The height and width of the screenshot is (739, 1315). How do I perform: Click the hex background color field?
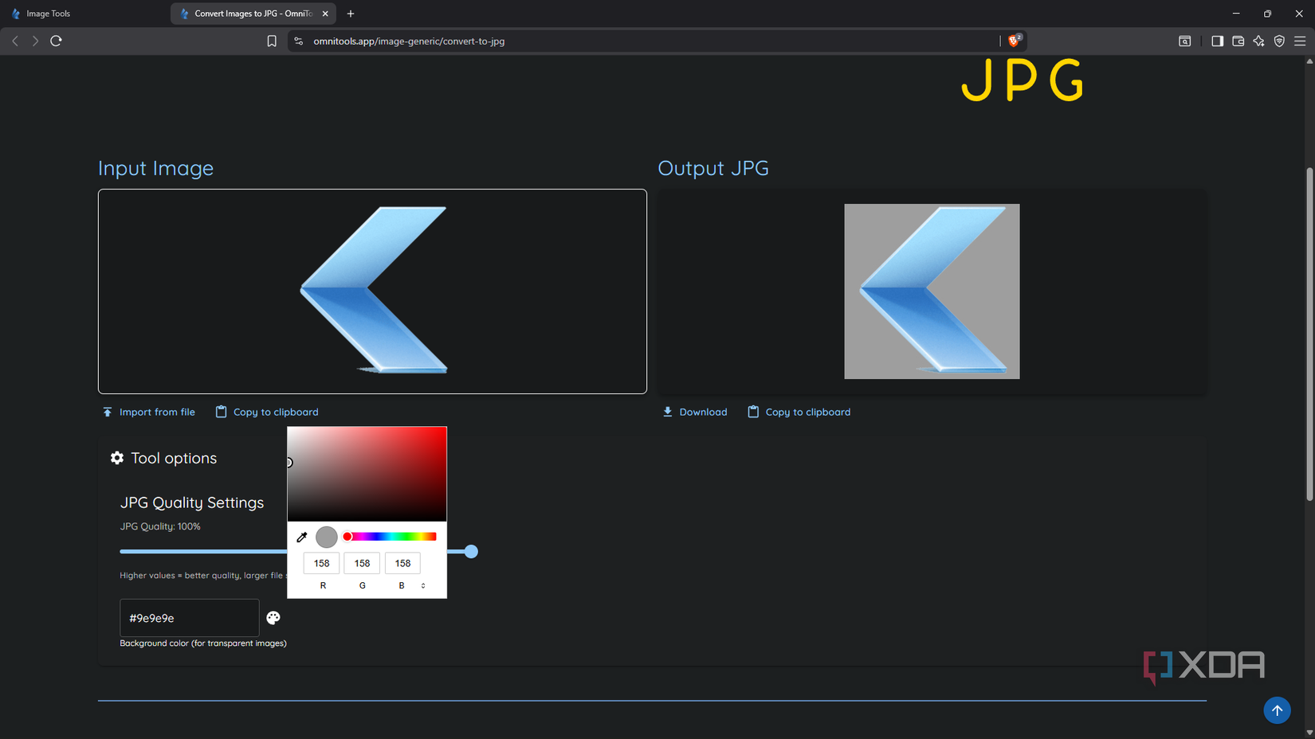190,618
